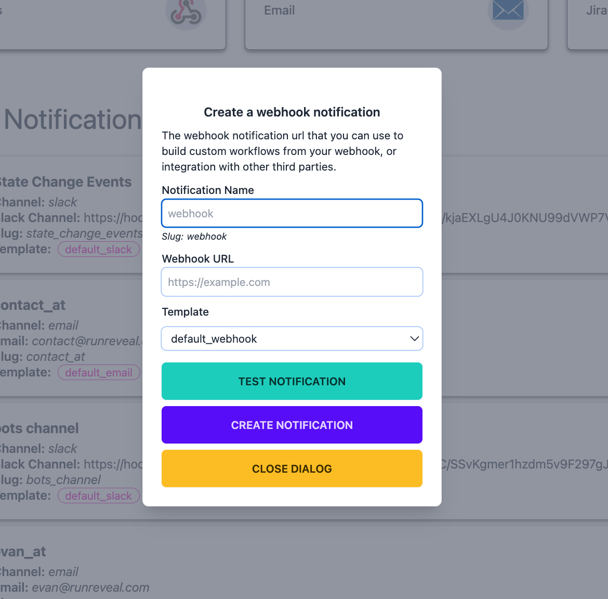The height and width of the screenshot is (599, 608).
Task: Select the evan_at notification heading
Action: click(23, 552)
